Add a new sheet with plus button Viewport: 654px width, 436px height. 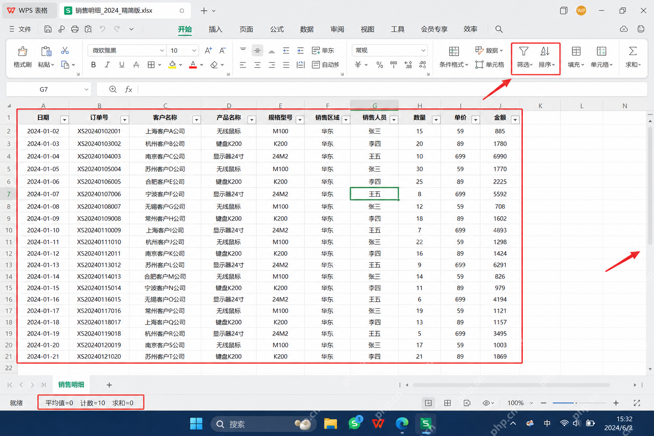click(109, 385)
